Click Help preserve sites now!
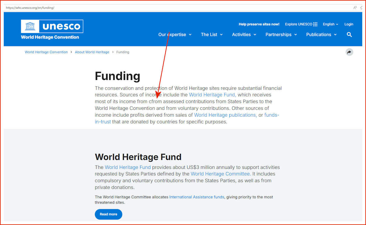Viewport: 366px width, 225px height. tap(259, 24)
